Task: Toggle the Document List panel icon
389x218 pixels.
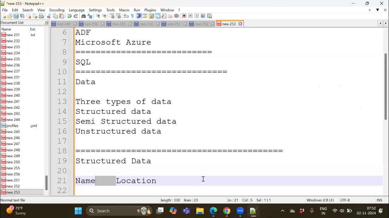Action: point(157,16)
